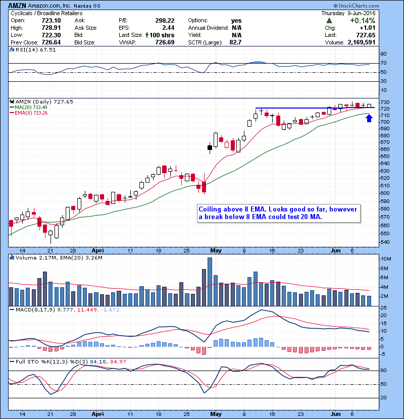Click the Annual Dividend label

[x=208, y=28]
